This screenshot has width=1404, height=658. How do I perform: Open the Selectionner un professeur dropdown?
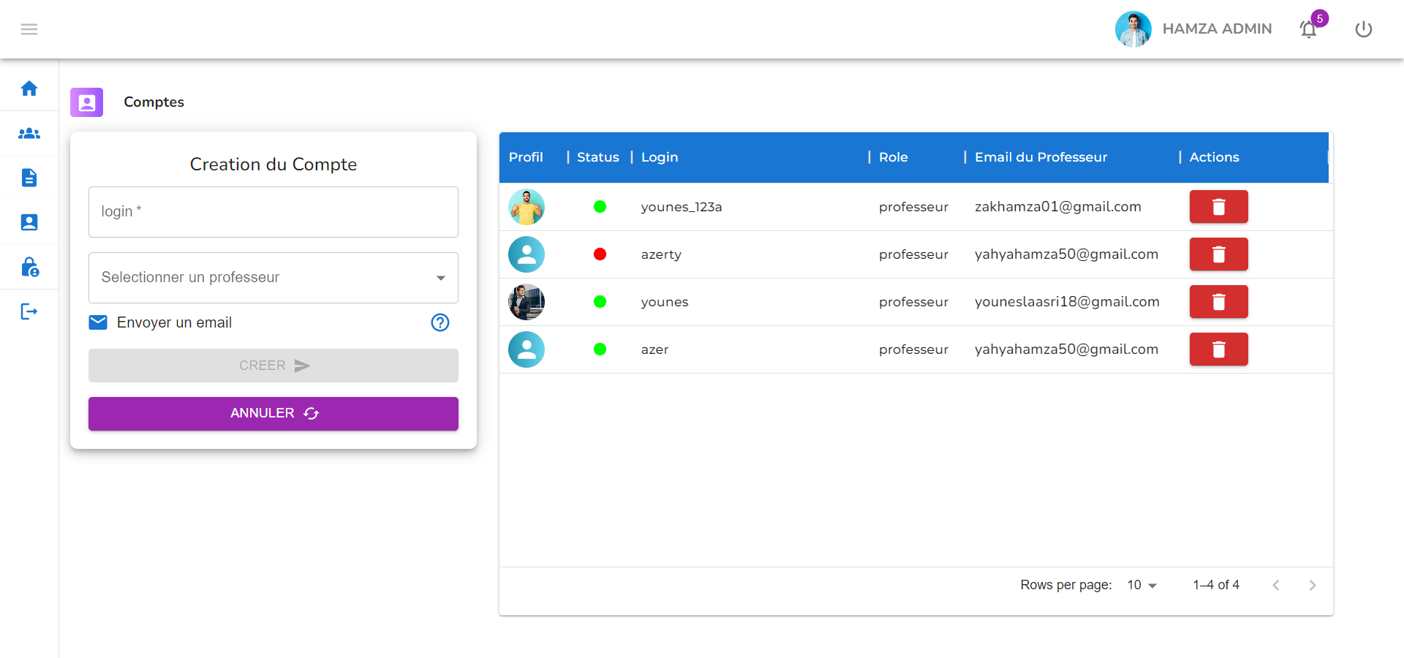[273, 278]
